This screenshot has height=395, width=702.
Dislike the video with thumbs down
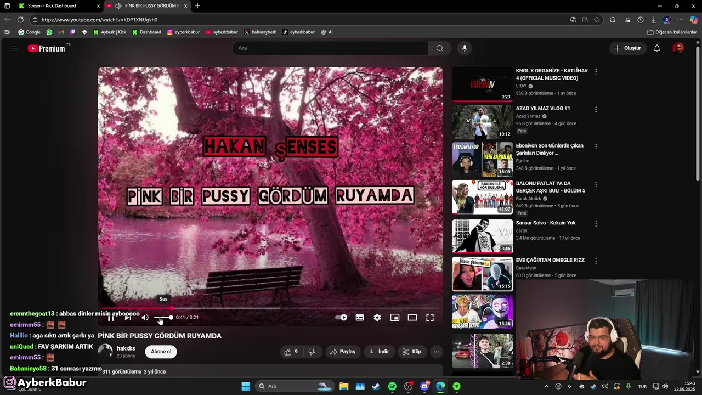coord(312,352)
